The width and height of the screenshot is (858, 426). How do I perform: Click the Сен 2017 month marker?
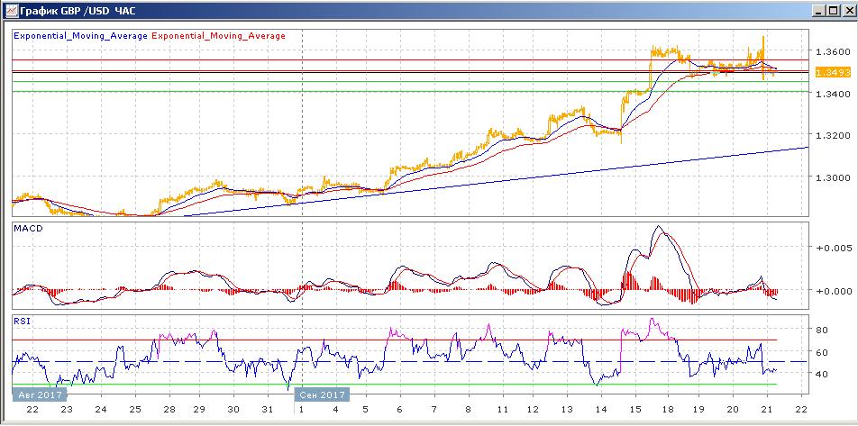pos(321,394)
